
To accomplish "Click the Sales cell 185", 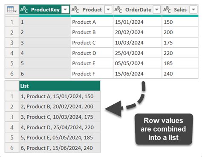I will [180, 63].
